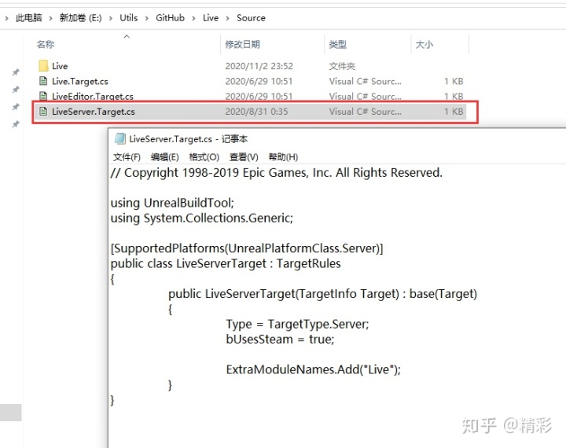Place cursor on bUsesSteam = true; line

[280, 340]
